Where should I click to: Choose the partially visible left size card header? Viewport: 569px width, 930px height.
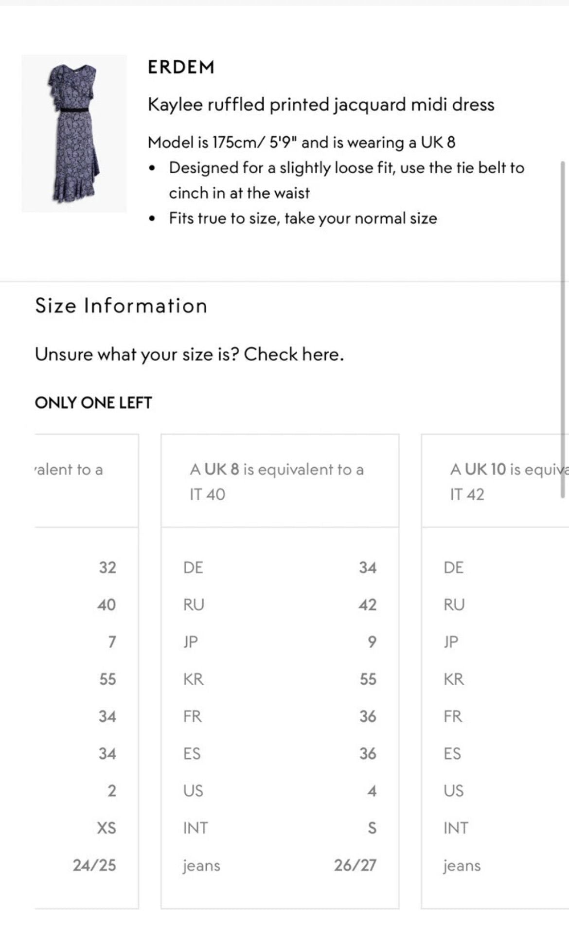(87, 481)
